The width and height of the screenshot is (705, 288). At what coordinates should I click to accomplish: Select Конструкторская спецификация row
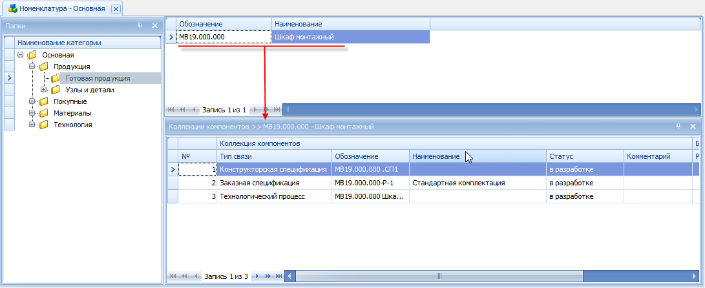pos(274,169)
